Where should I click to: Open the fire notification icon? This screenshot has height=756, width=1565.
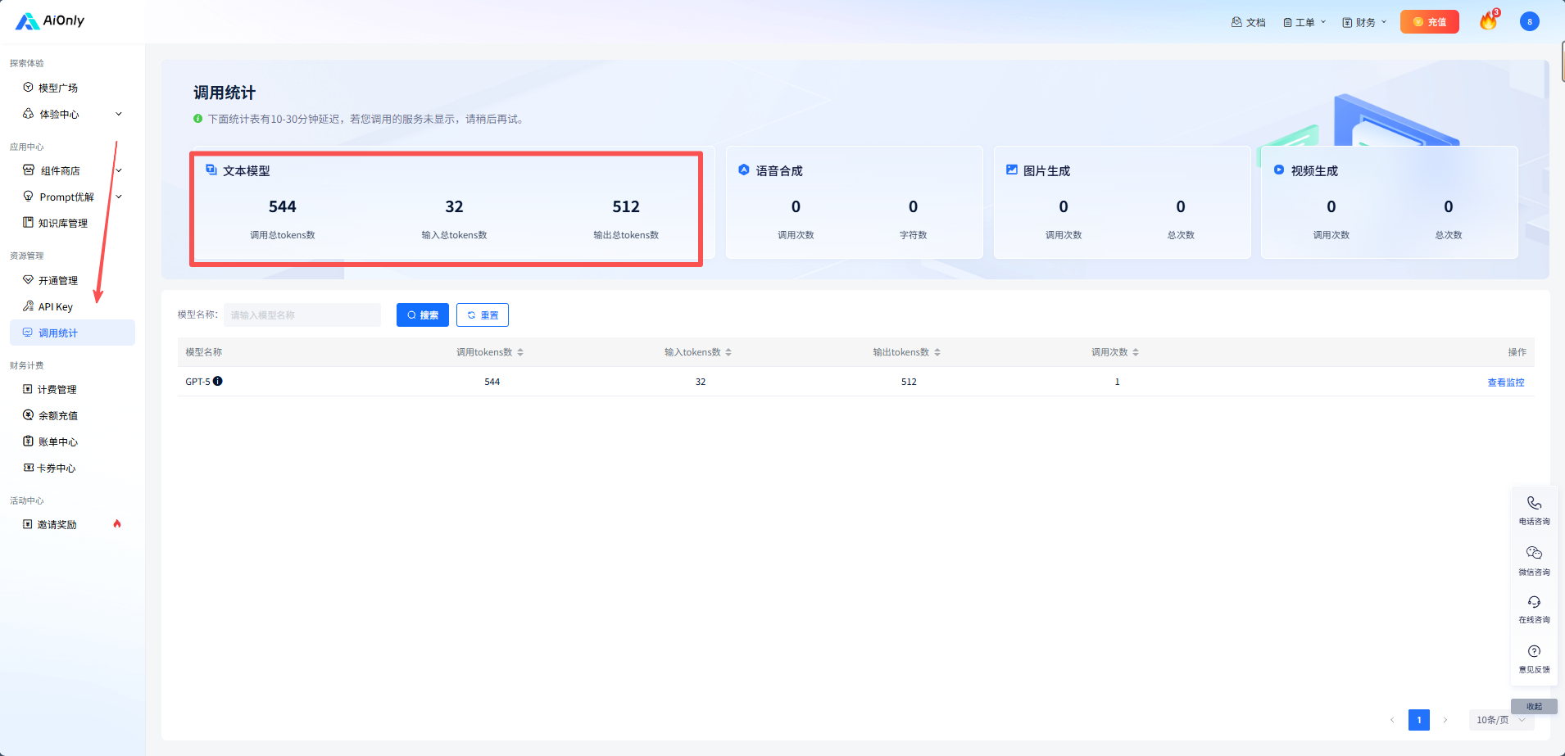1489,21
